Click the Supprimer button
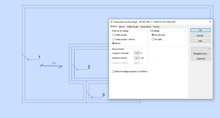 point(201,59)
